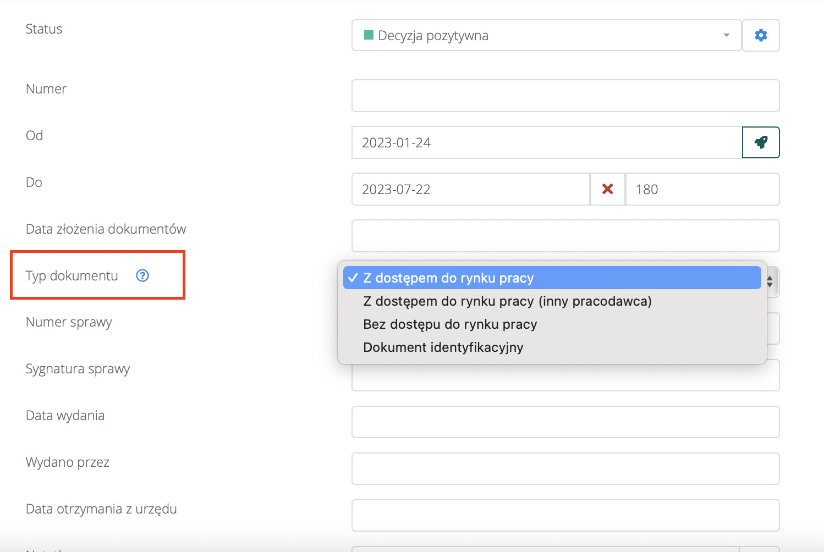The width and height of the screenshot is (824, 552).
Task: Click the Status dropdown caret arrow
Action: tap(726, 35)
